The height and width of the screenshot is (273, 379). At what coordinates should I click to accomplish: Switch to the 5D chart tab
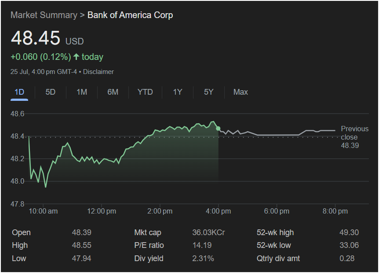tap(51, 92)
